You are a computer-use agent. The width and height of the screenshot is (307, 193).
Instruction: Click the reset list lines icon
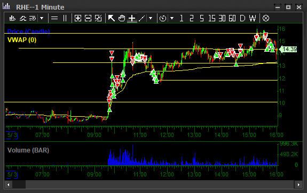33,18
